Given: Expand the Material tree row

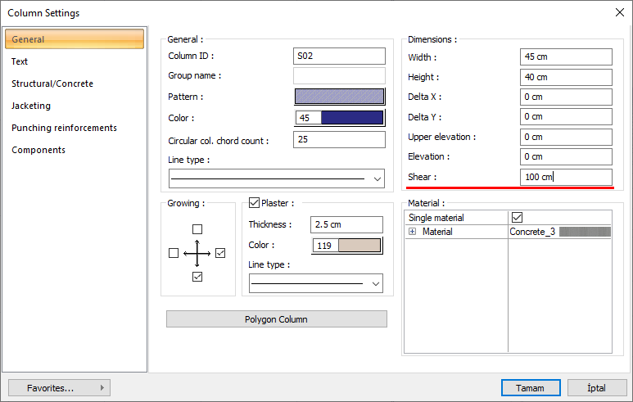Looking at the screenshot, I should (x=413, y=233).
